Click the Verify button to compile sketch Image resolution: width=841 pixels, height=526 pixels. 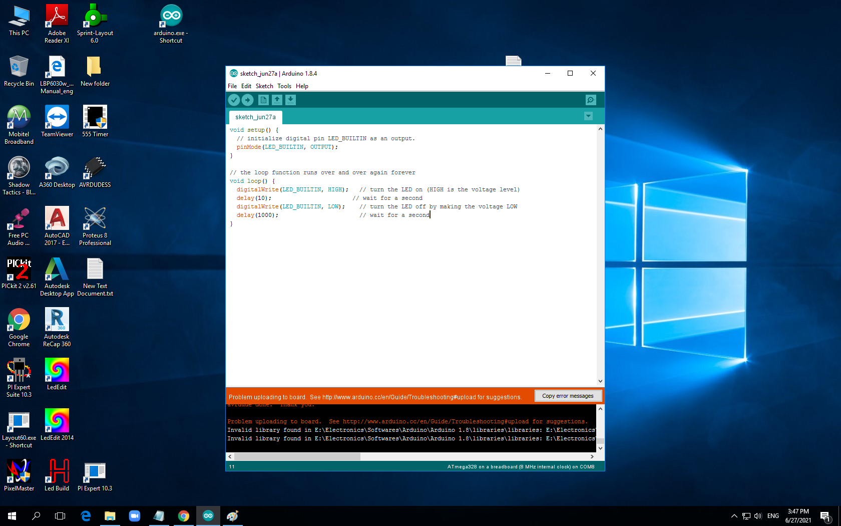pos(234,100)
